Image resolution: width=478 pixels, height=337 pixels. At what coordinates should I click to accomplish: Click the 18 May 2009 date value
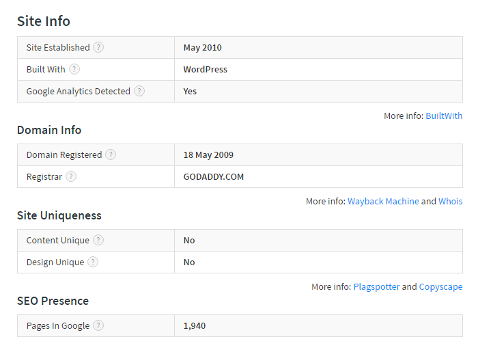[209, 155]
